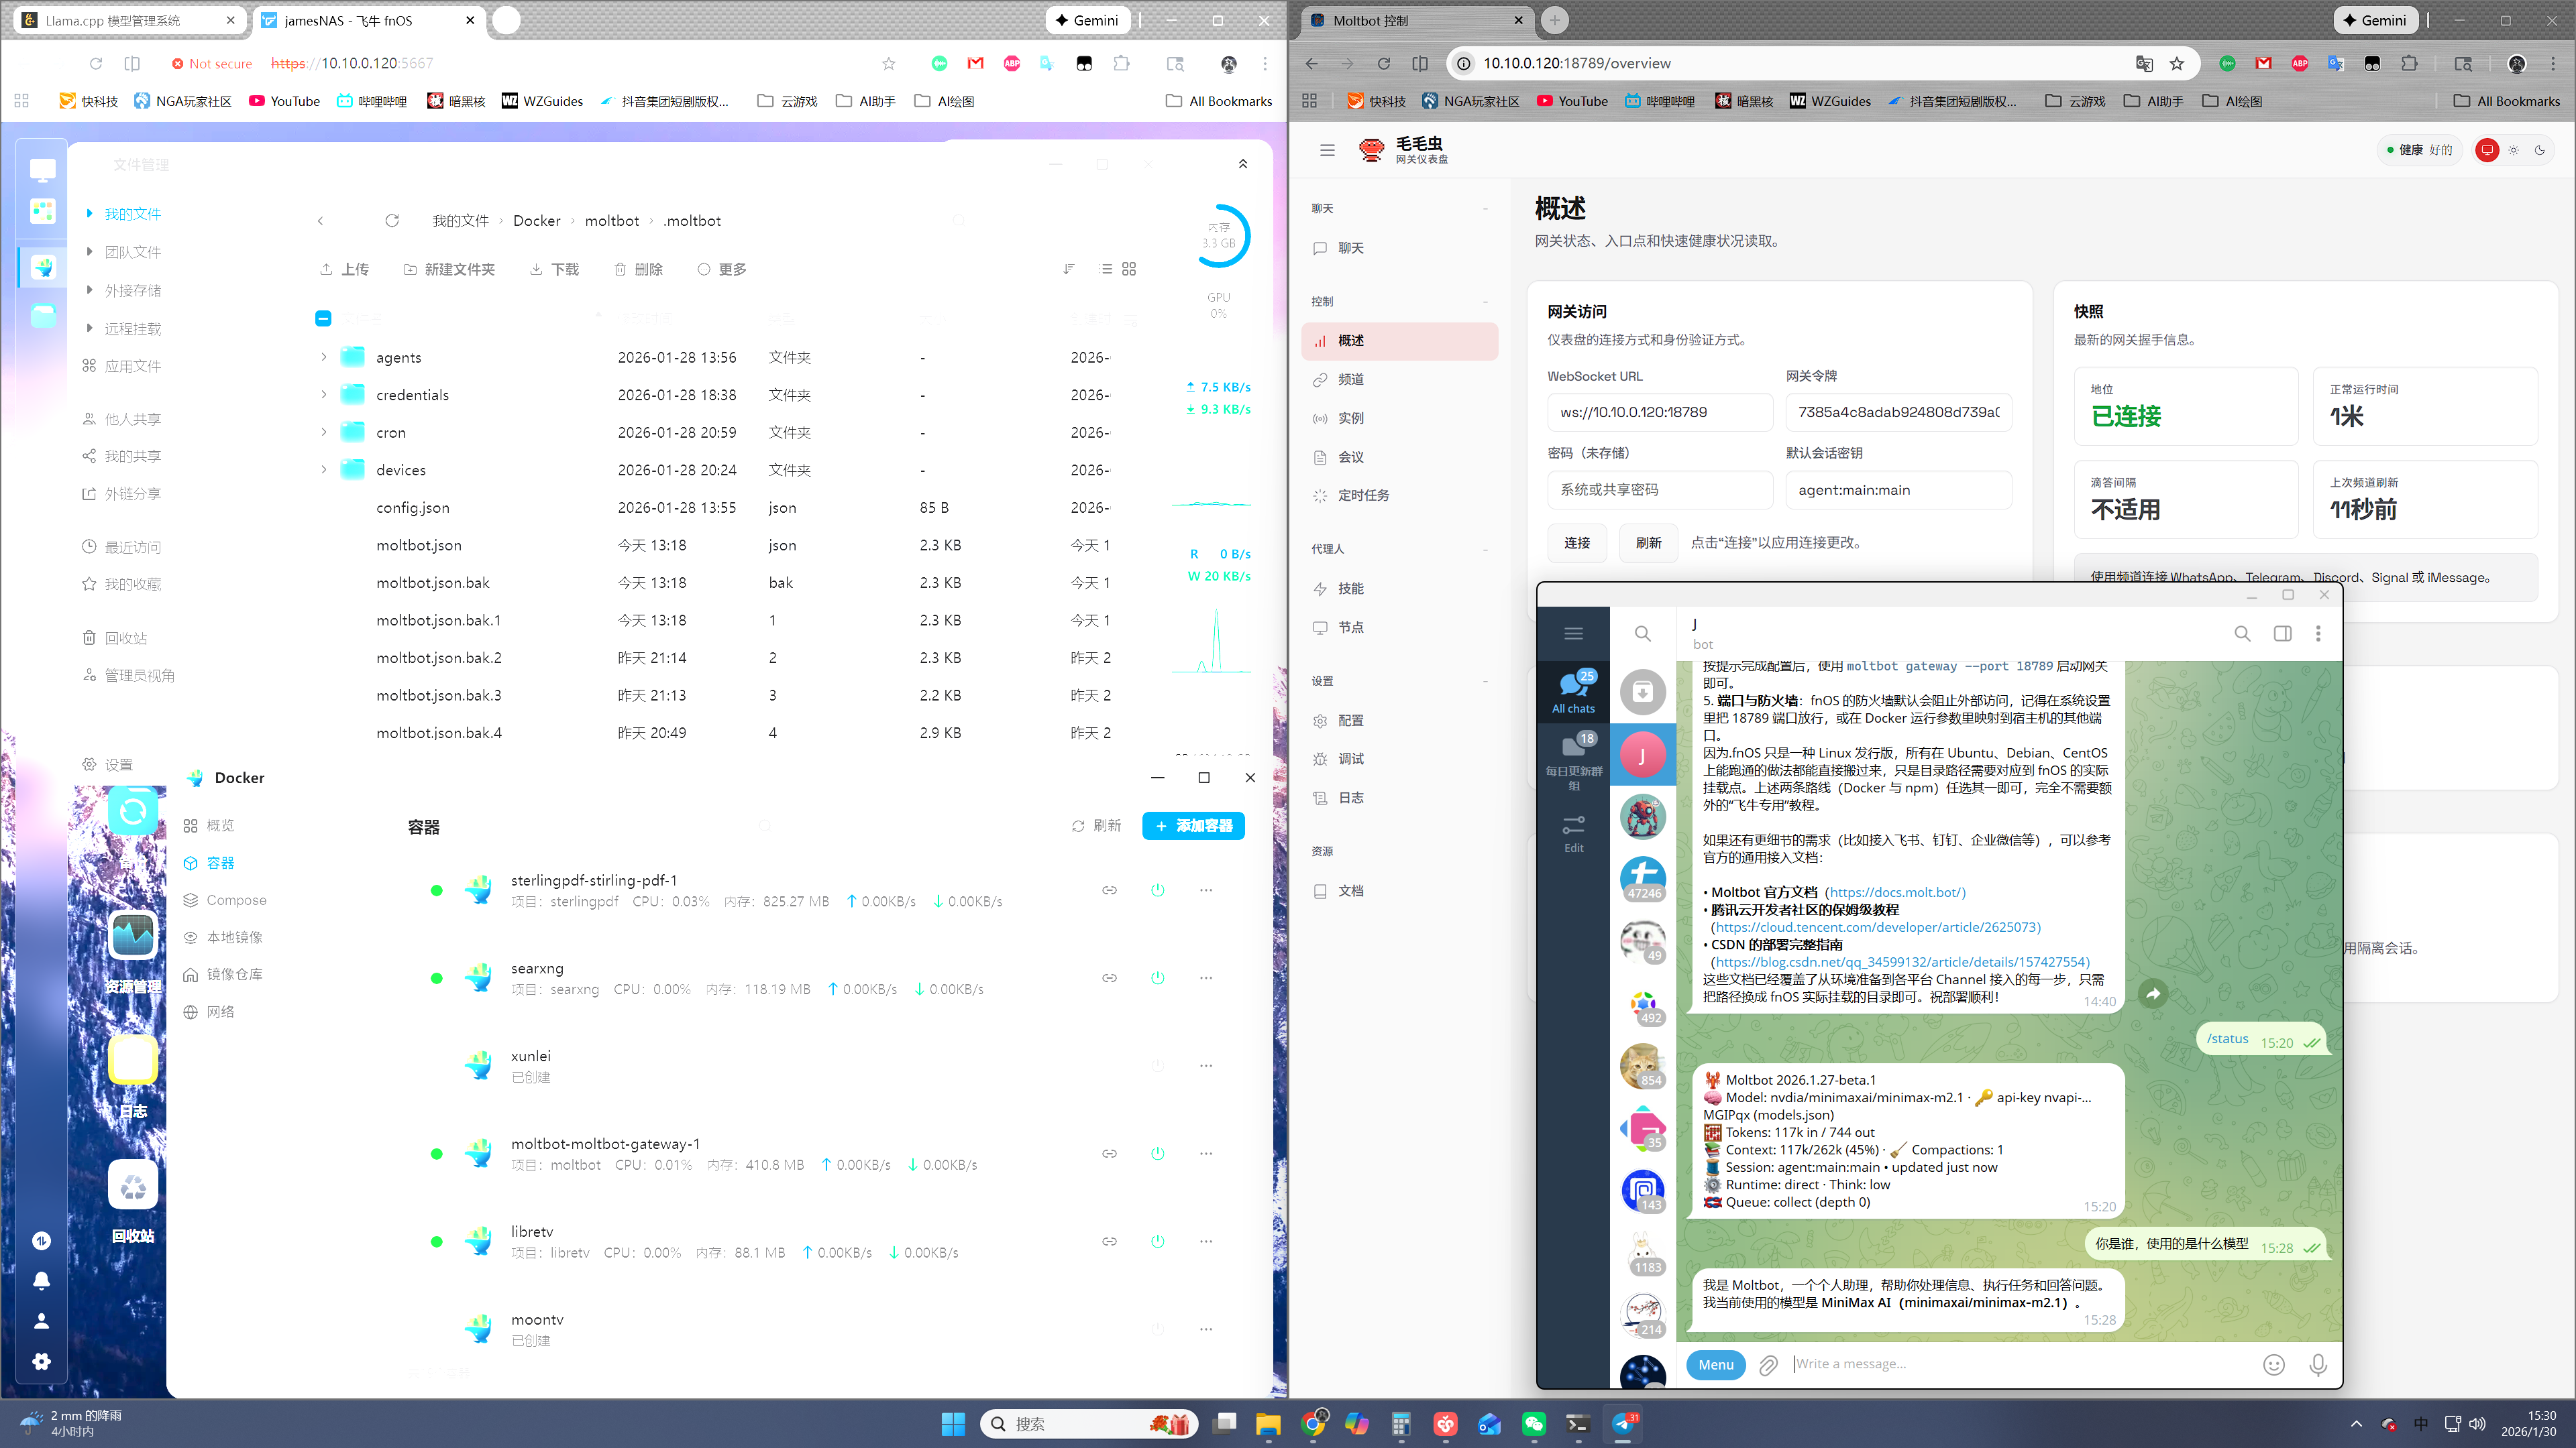Open Telegram hamburger menu icon
This screenshot has height=1448, width=2576.
tap(1573, 633)
